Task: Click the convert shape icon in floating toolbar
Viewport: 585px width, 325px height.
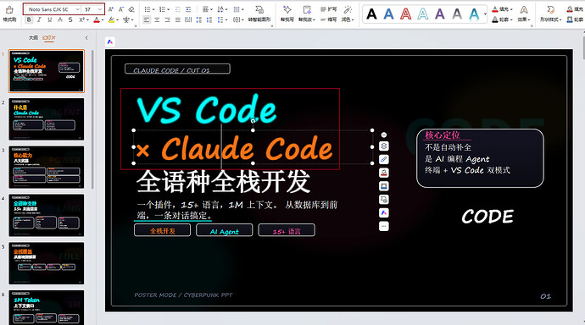Action: click(384, 200)
